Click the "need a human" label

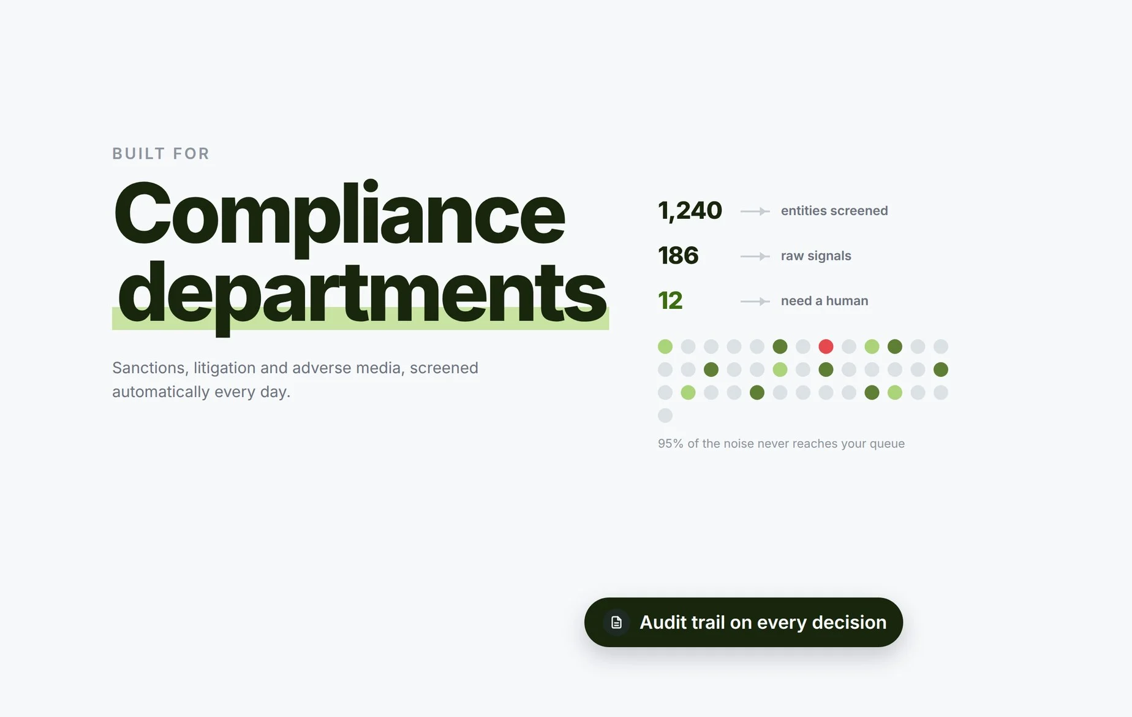pos(824,301)
